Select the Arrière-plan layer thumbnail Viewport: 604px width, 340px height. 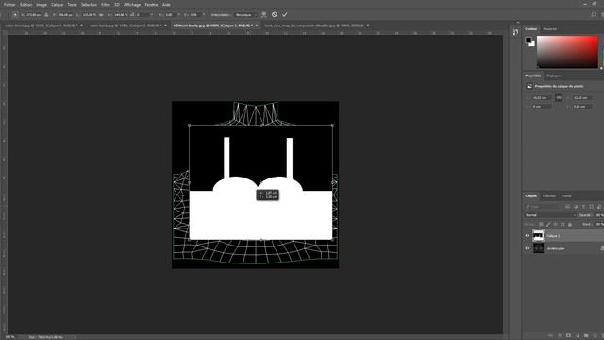538,248
